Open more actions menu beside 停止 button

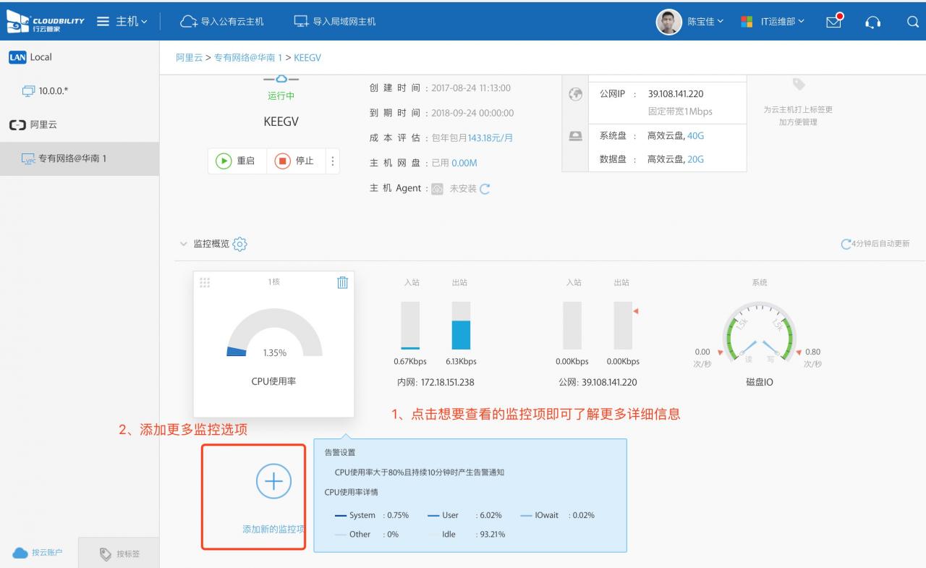(x=333, y=161)
